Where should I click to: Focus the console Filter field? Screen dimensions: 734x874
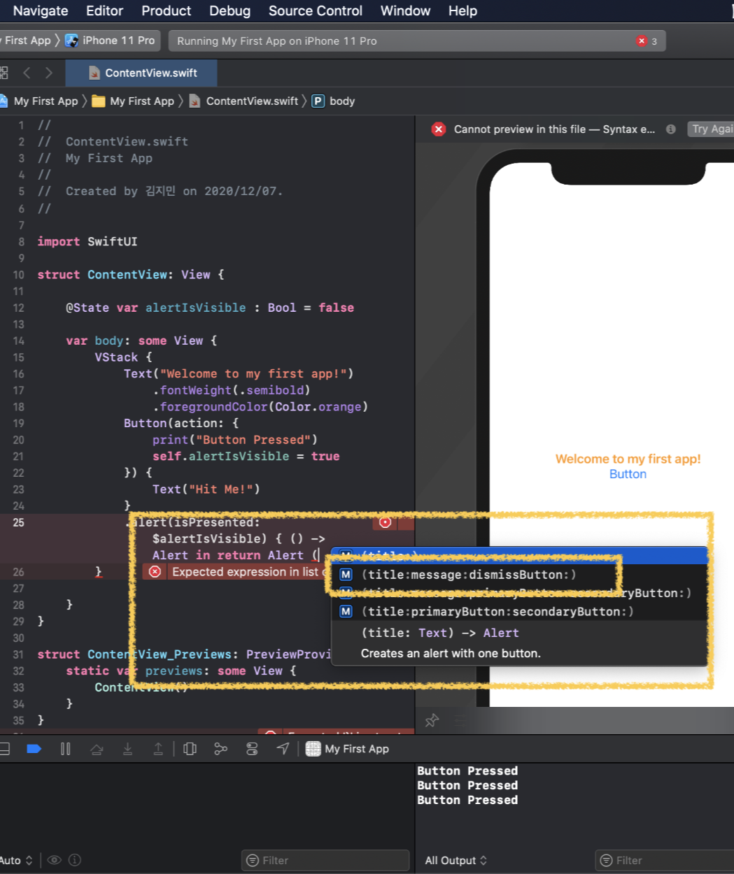665,860
